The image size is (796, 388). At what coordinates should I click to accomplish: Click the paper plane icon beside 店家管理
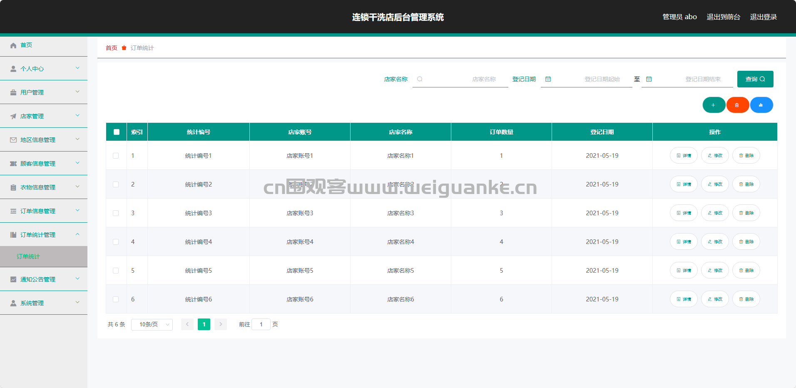tap(13, 116)
